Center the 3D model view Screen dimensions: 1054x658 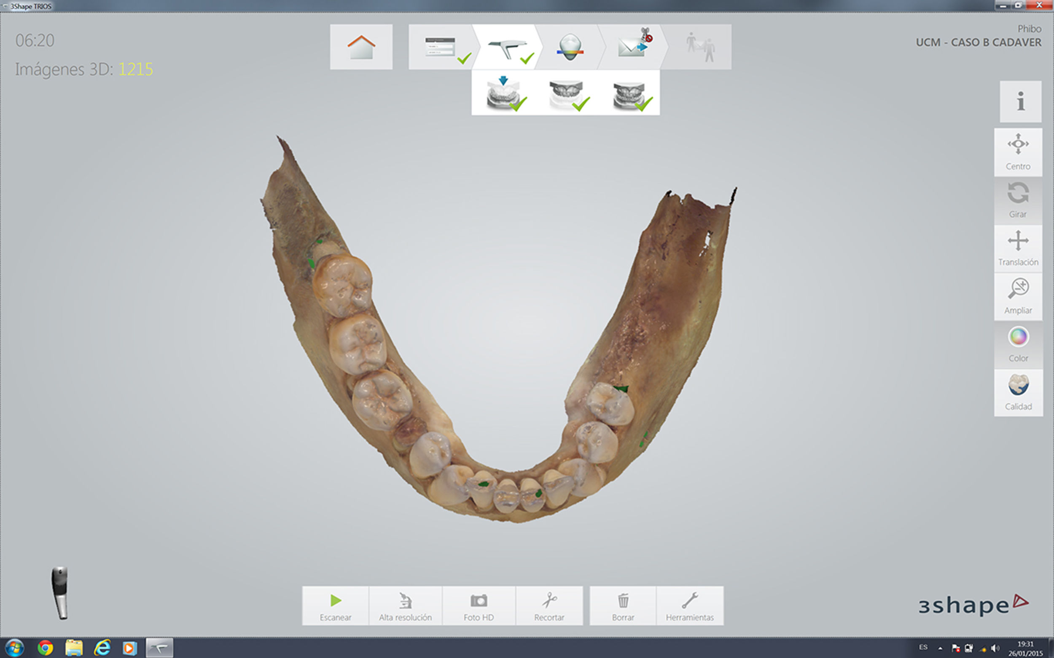[1018, 152]
